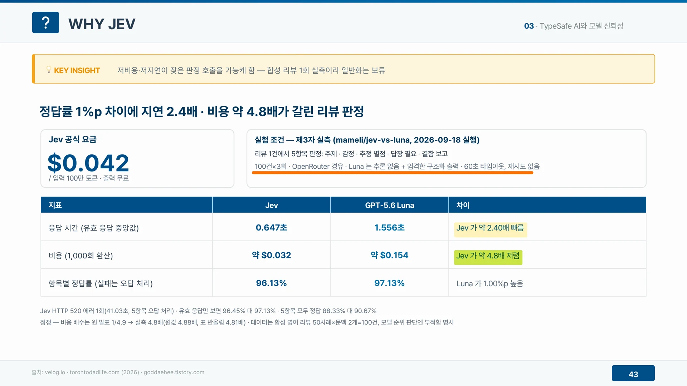Click the Jev cost '약 $0.032'
Viewport: 687px width, 386px height.
(x=272, y=255)
